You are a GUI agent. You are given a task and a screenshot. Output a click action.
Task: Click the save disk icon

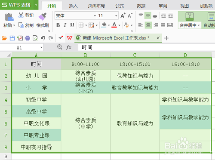[x=12, y=38]
